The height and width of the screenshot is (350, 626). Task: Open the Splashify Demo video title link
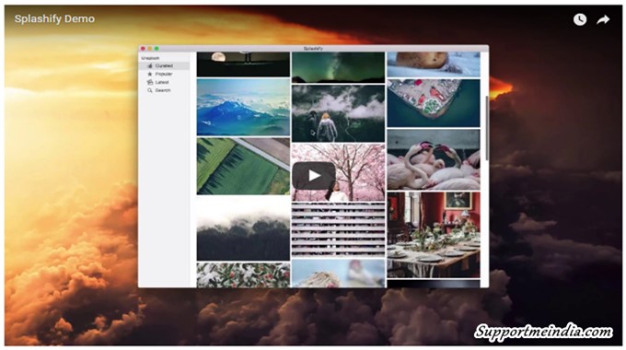pos(54,18)
